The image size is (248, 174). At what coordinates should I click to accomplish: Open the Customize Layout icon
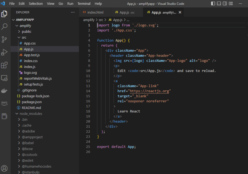[x=231, y=3]
